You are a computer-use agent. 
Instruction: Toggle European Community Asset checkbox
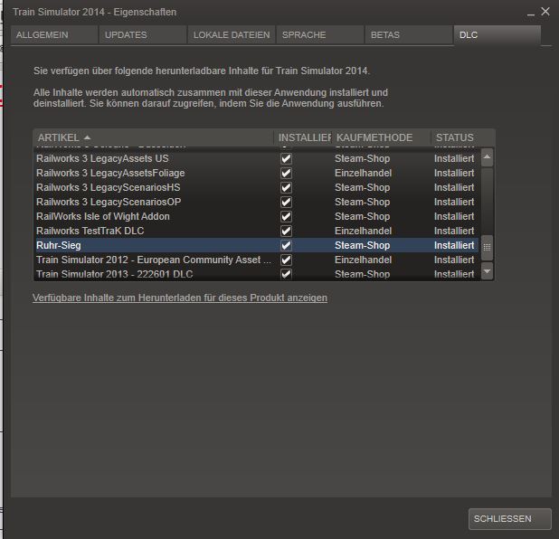[x=286, y=260]
